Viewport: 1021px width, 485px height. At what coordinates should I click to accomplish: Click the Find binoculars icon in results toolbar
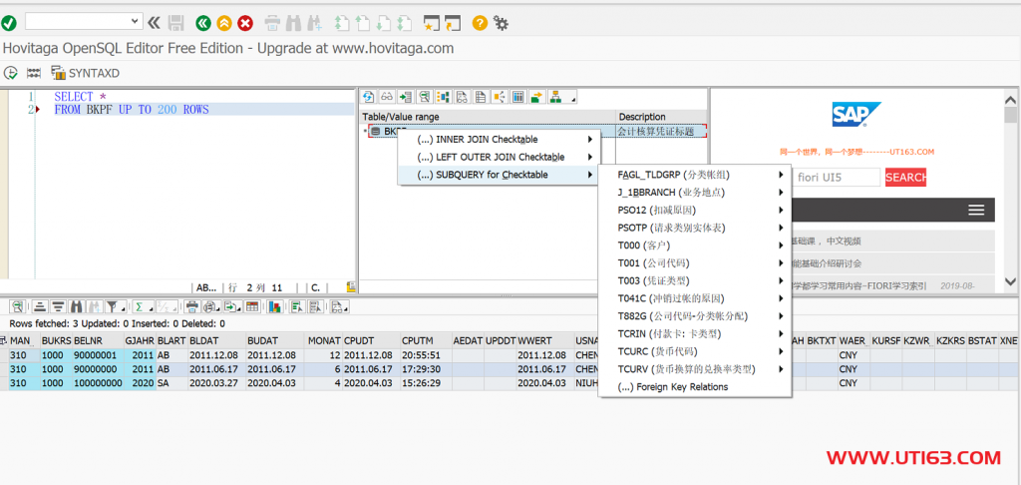tap(76, 306)
